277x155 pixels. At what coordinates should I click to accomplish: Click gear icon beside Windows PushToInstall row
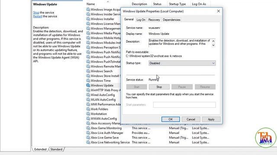point(88,62)
